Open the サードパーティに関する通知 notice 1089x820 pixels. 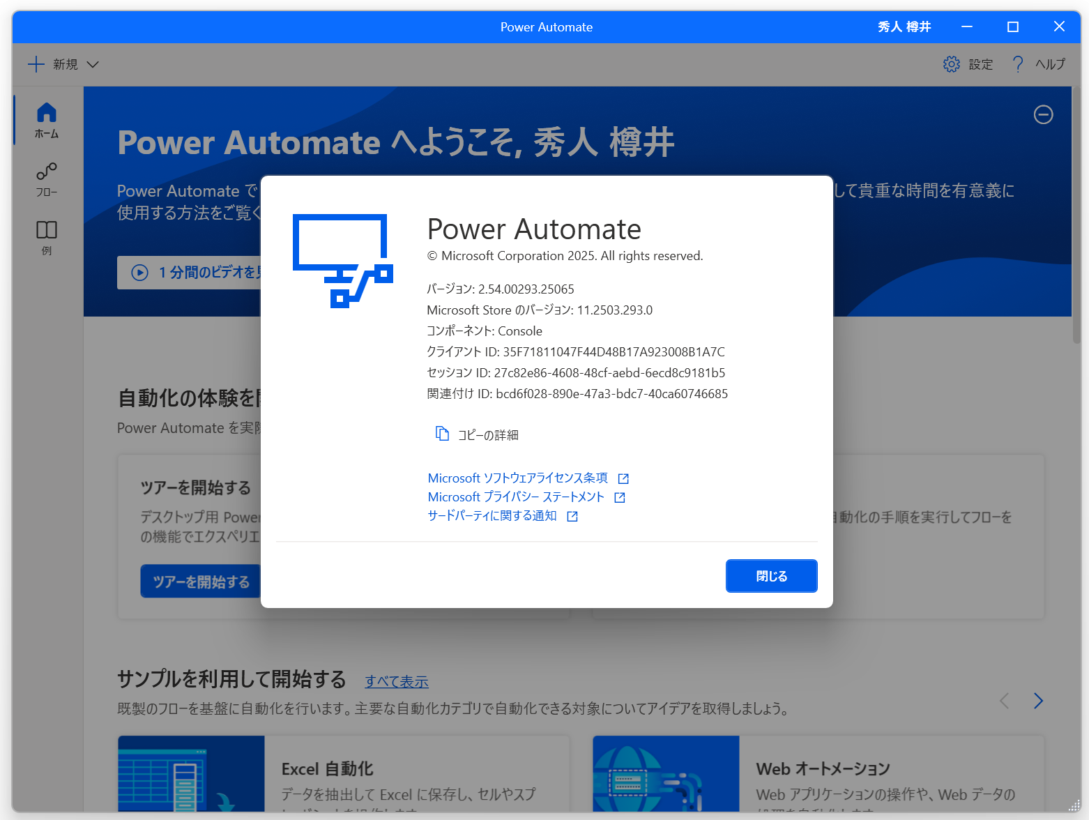click(x=492, y=515)
